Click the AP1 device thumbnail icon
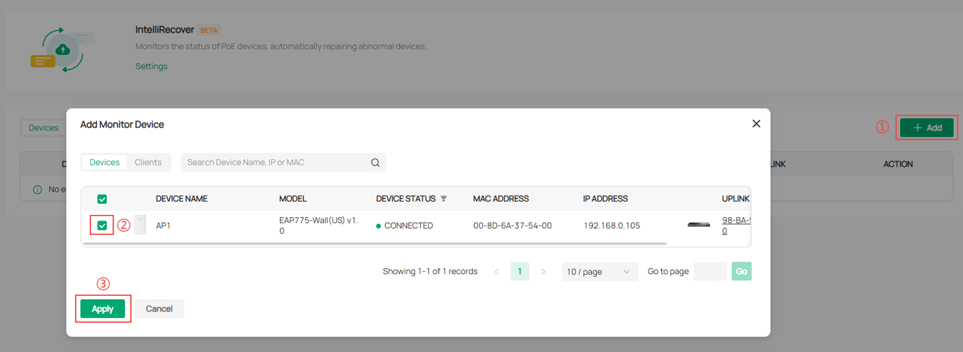This screenshot has width=963, height=352. point(140,225)
